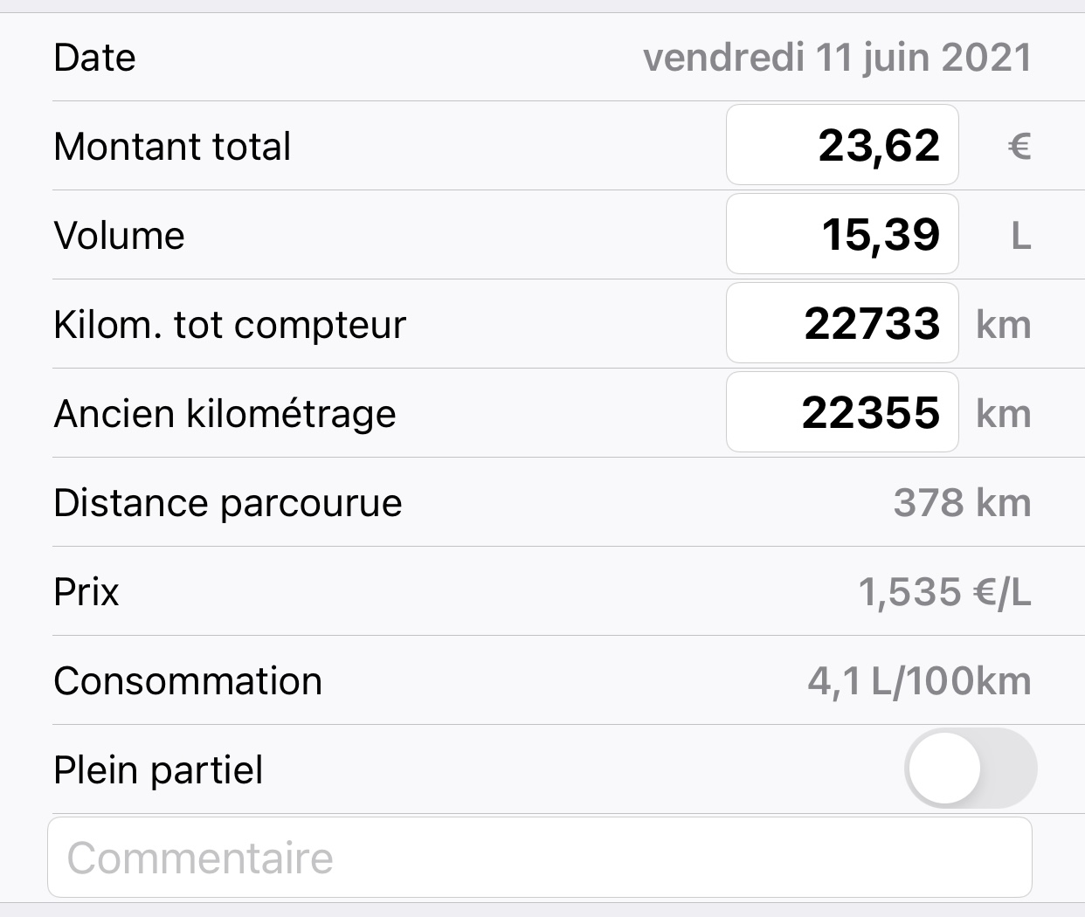Select the Ancien kilométrage value field
The image size is (1085, 917).
click(x=842, y=413)
